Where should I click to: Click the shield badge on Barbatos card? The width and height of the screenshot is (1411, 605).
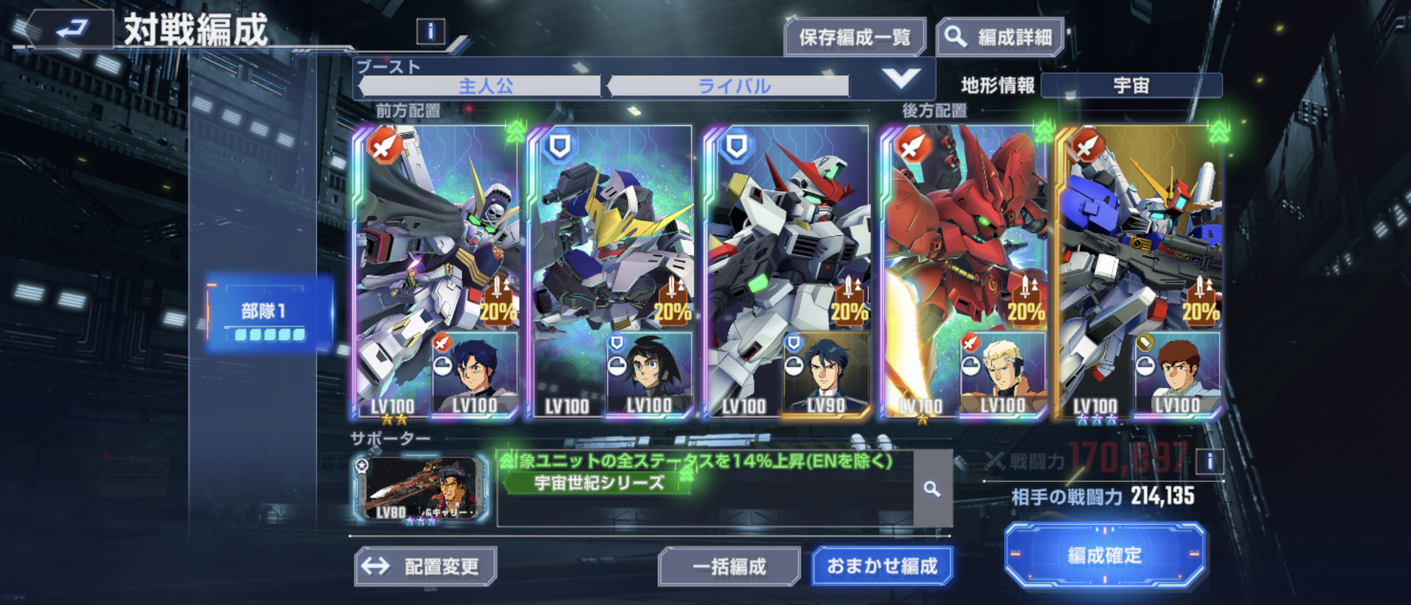tap(560, 146)
